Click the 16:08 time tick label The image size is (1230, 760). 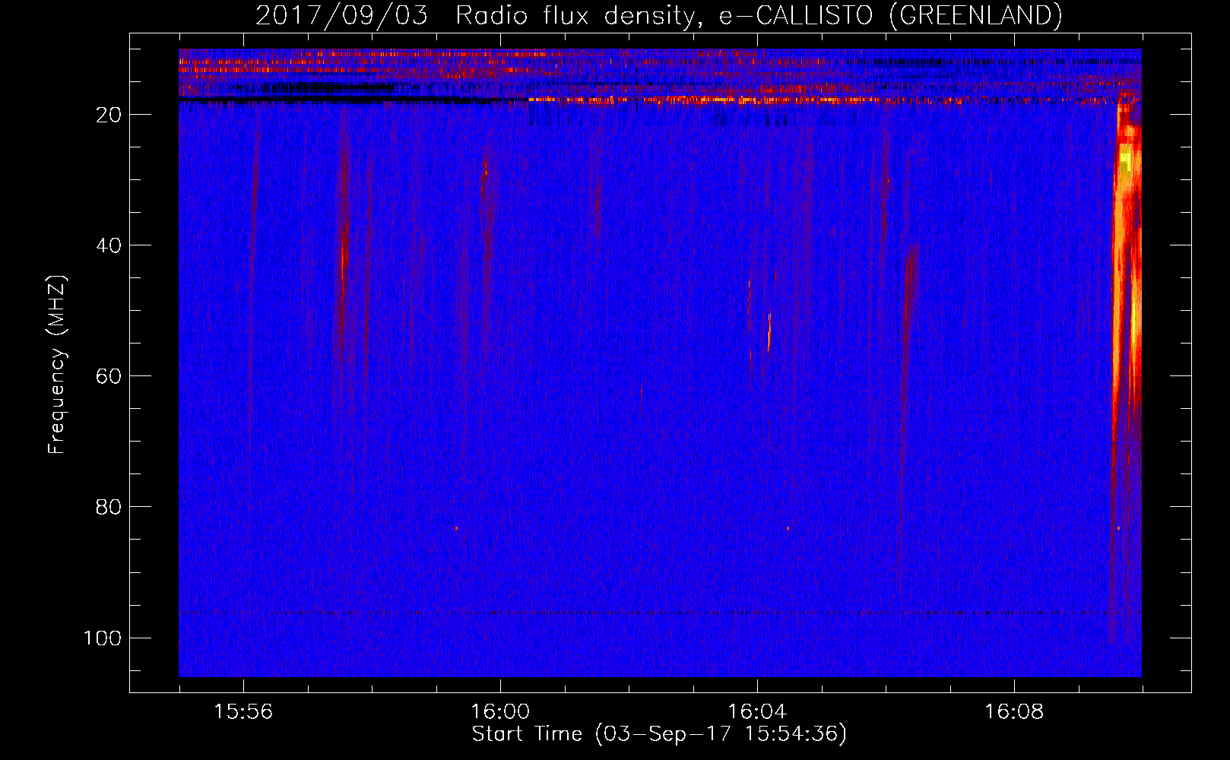pos(1014,711)
